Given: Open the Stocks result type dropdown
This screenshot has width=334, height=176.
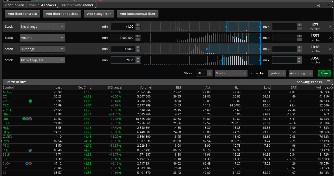Looking at the screenshot, I should pos(231,73).
